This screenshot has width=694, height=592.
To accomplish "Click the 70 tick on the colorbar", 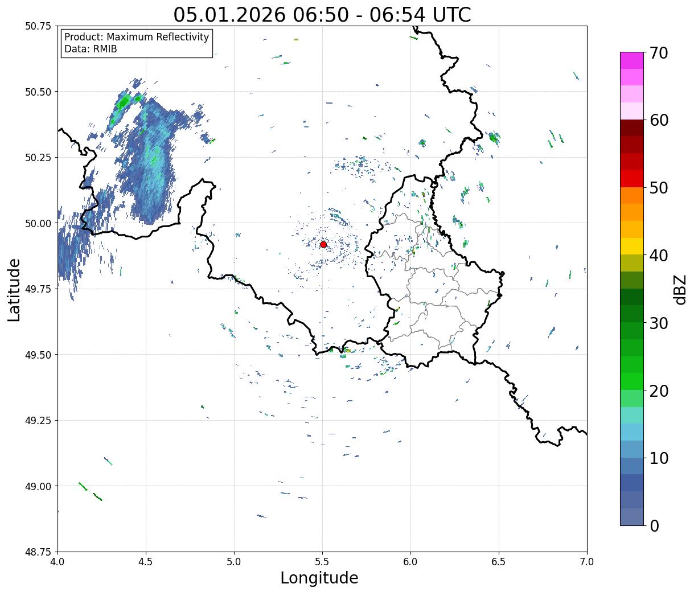I will pyautogui.click(x=658, y=52).
